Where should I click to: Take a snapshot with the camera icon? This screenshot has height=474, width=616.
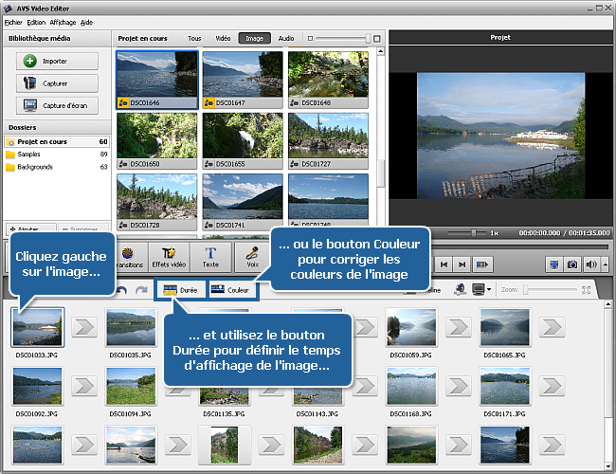tap(571, 264)
